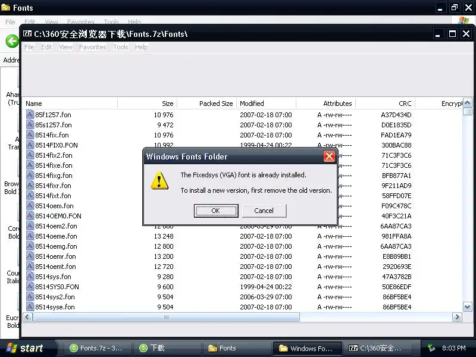This screenshot has height=357, width=476.
Task: Sort by CRC column header
Action: coord(385,104)
